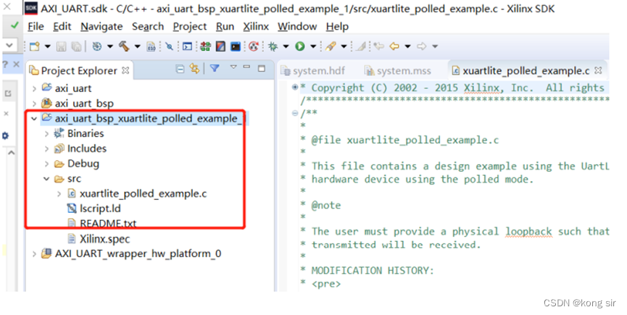Switch to the system.mss tab

click(398, 71)
